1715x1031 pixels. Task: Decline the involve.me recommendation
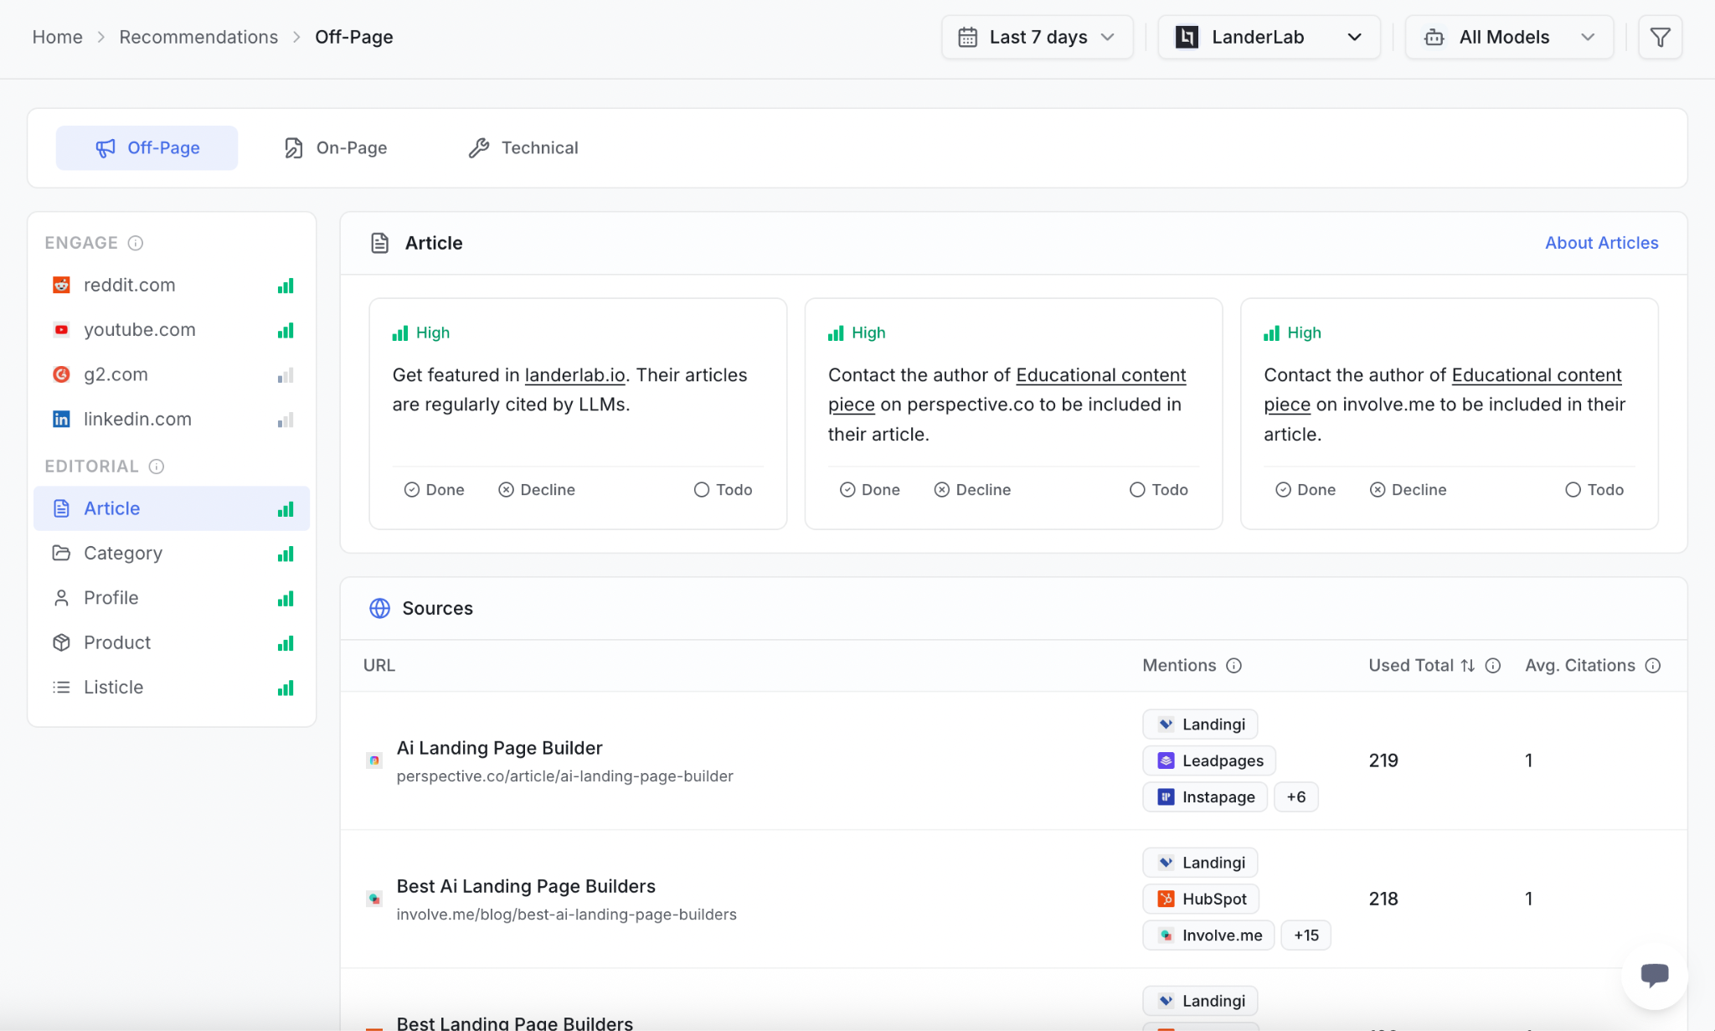[1408, 490]
